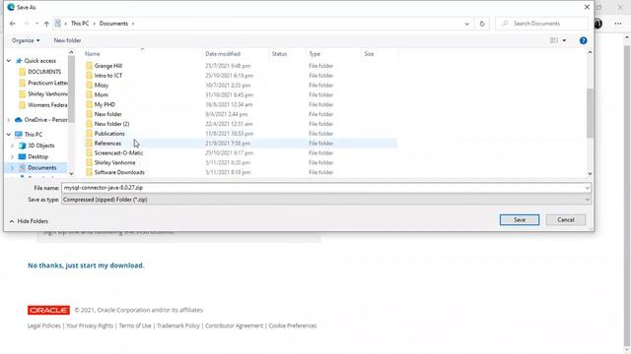Open the Organize menu
Viewport: 631px width, 354px height.
point(26,40)
